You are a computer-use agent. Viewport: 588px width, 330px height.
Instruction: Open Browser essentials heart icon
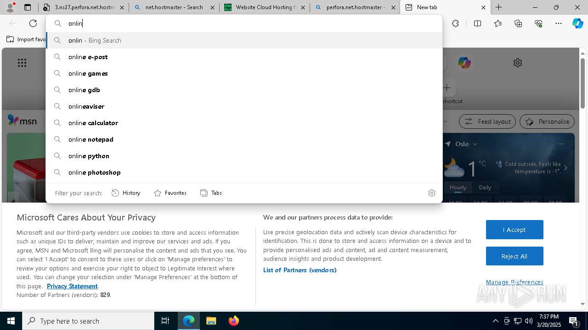[x=538, y=23]
